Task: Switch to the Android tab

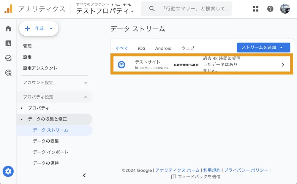Action: 163,48
